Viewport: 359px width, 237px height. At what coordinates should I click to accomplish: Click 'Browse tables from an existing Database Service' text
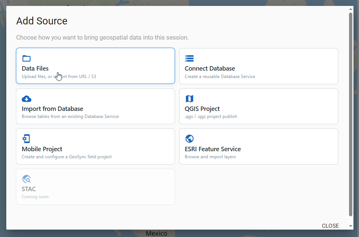pyautogui.click(x=70, y=116)
